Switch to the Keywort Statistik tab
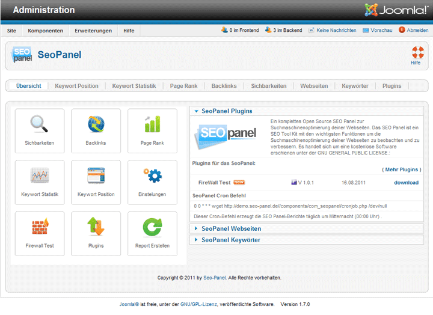Screen dimensions: 433x315 (134, 86)
